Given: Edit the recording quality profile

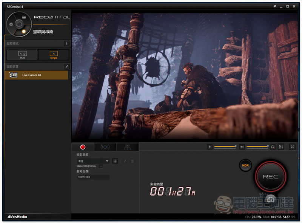Looking at the screenshot, I should click(125, 161).
